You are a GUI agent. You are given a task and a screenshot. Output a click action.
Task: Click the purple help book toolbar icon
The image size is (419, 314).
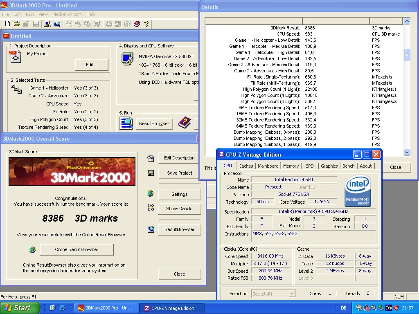point(137,24)
